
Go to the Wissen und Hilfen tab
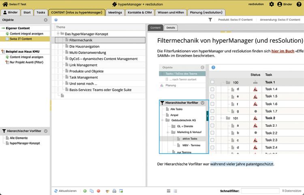(x=171, y=13)
